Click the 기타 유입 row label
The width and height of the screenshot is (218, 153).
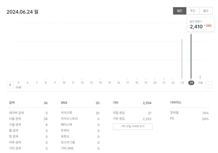119,119
